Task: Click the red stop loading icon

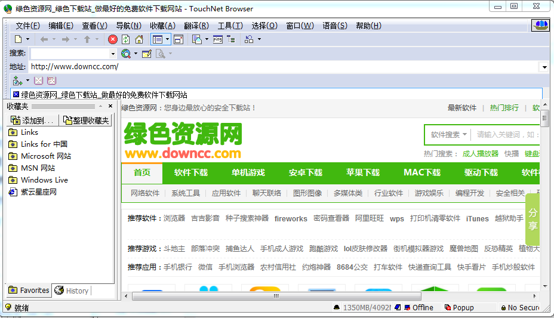Action: (113, 39)
